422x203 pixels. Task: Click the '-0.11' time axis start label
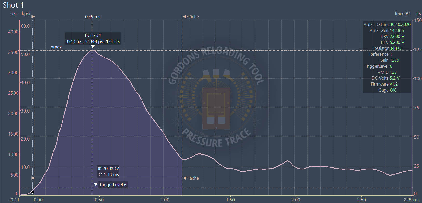pos(14,200)
